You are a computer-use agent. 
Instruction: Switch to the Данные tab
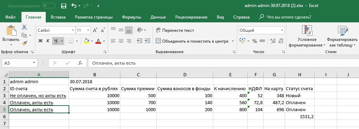tap(158, 17)
